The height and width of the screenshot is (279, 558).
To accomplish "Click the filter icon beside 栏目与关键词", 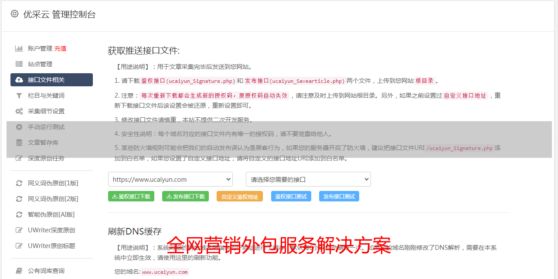I will click(x=19, y=95).
